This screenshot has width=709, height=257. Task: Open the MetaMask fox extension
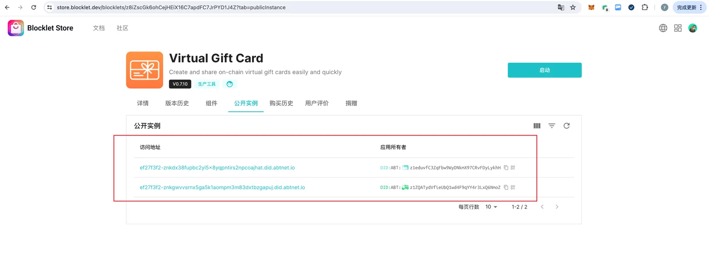click(591, 8)
